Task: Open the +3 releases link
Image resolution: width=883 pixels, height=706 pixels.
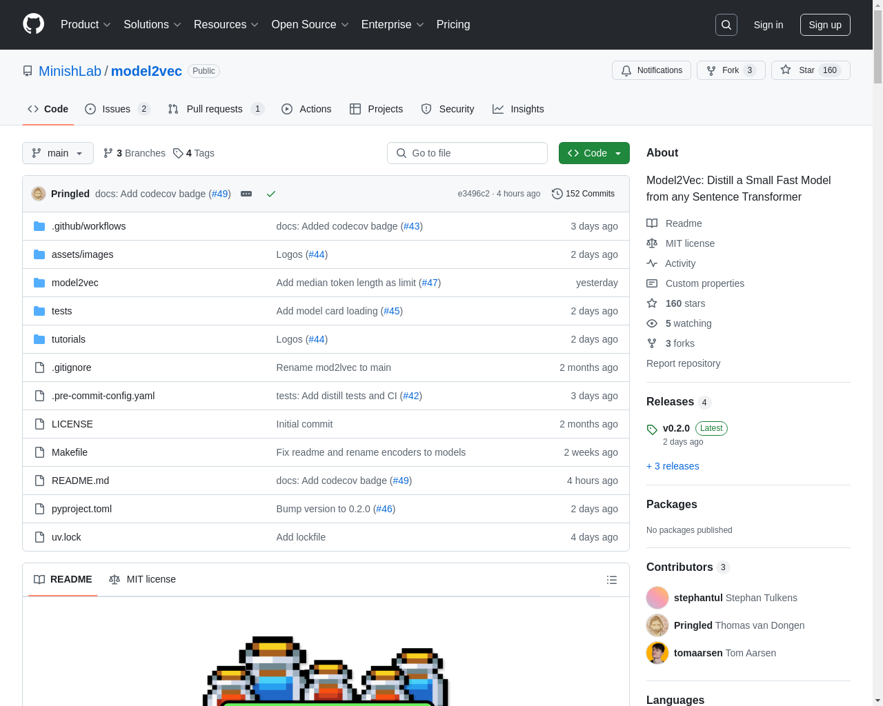Action: point(673,466)
